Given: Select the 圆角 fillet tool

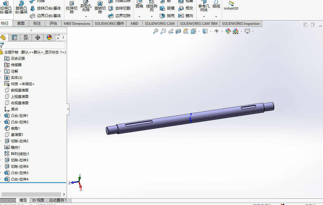Looking at the screenshot, I should click(x=139, y=5).
